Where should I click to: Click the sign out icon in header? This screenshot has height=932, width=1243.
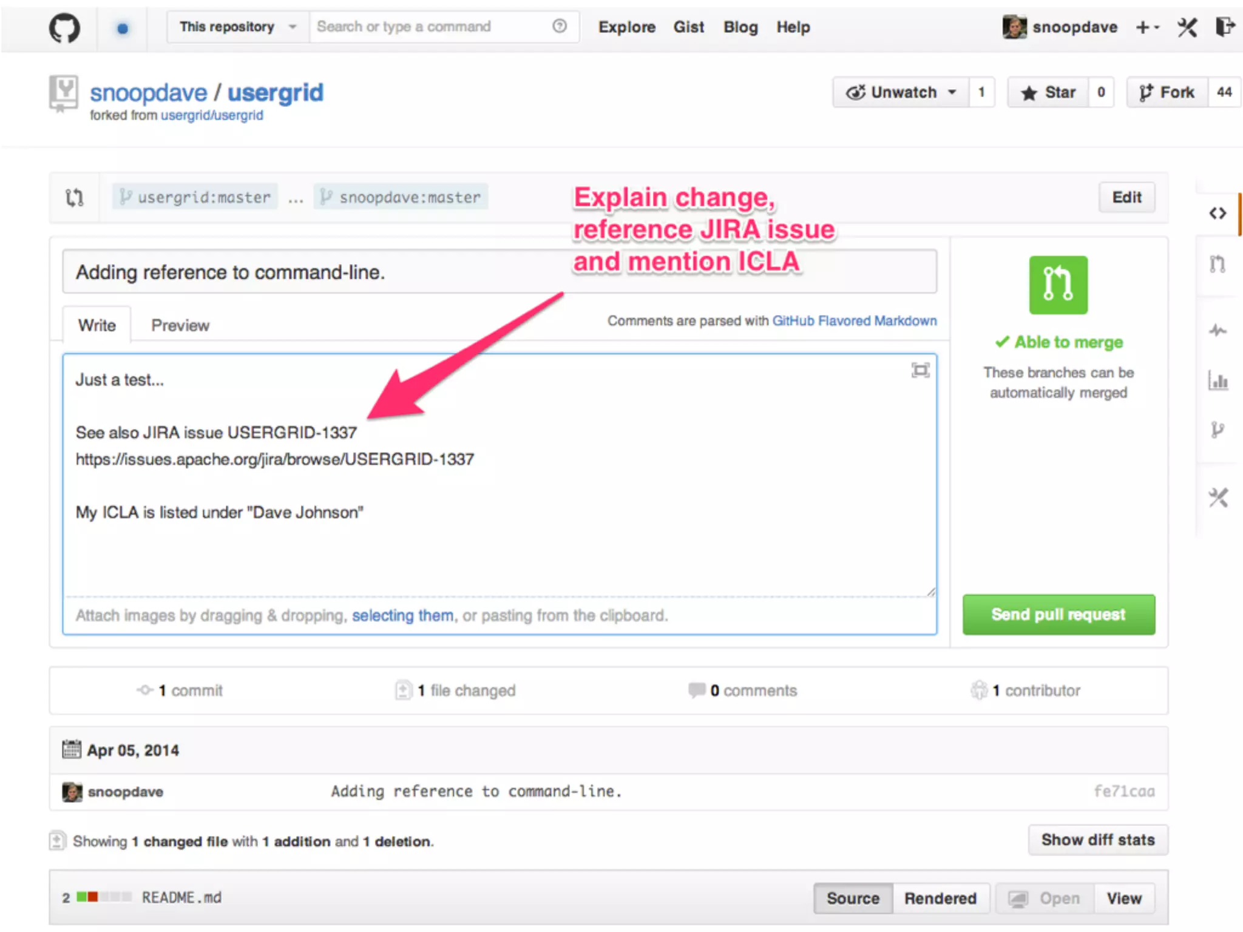coord(1225,27)
